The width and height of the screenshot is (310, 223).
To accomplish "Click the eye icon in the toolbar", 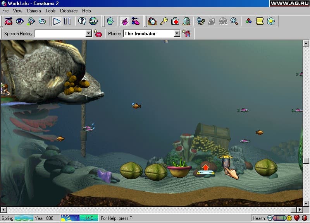I will pyautogui.click(x=20, y=21).
